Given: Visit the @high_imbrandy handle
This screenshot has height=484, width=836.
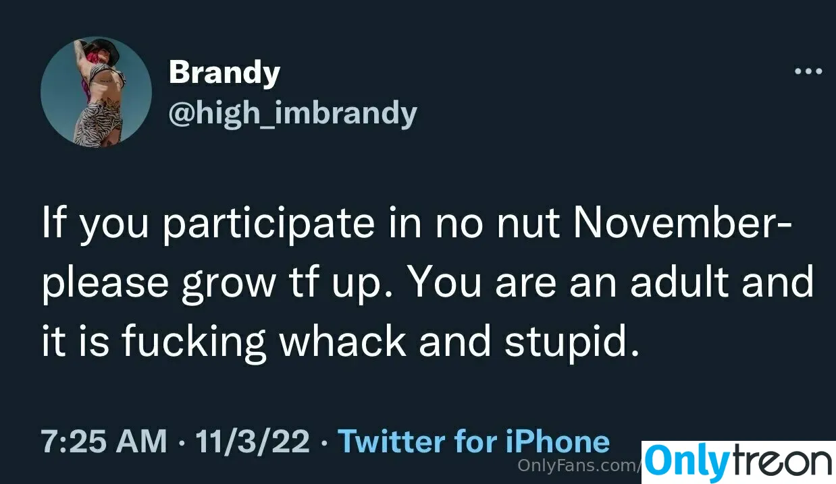Looking at the screenshot, I should point(292,113).
